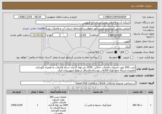Click the need number field 1198001094000654
Screen dimensions: 162x114
[x=114, y=17]
